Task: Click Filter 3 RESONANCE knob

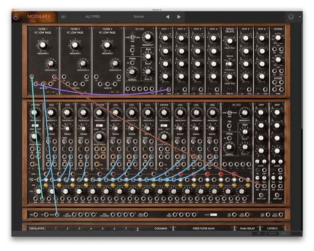Action: (115, 63)
